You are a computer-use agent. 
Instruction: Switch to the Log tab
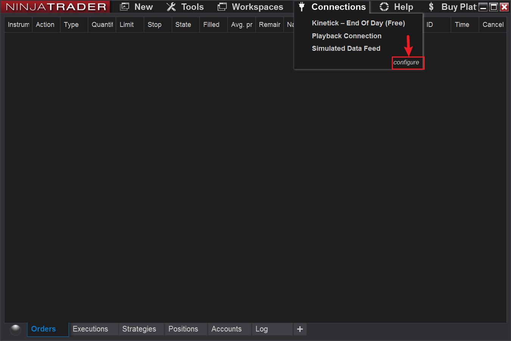click(272, 329)
